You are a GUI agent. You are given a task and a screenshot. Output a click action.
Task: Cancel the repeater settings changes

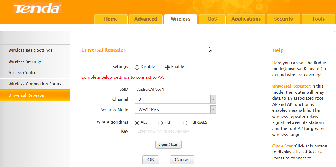point(182,160)
